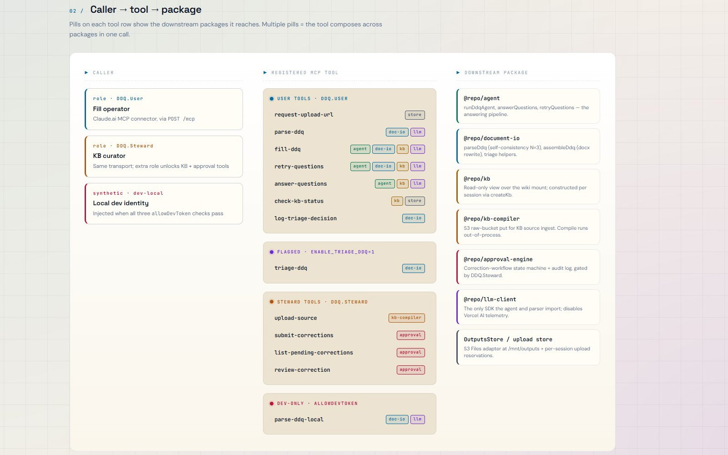Click the submit-corrections tool name
The width and height of the screenshot is (728, 455).
pyautogui.click(x=304, y=335)
